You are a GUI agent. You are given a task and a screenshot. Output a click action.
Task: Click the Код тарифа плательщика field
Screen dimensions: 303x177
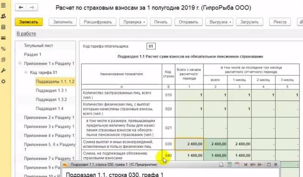[x=151, y=46]
